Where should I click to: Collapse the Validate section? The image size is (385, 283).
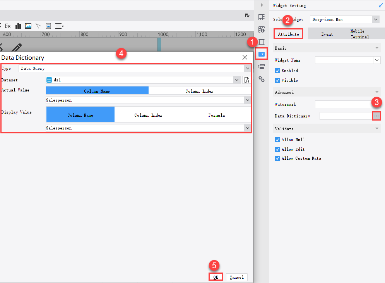tap(377, 129)
